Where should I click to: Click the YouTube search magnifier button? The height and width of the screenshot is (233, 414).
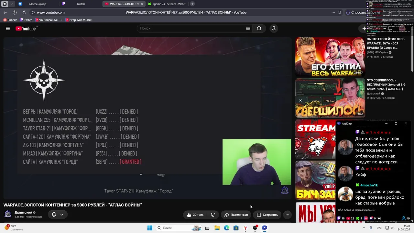(x=259, y=28)
